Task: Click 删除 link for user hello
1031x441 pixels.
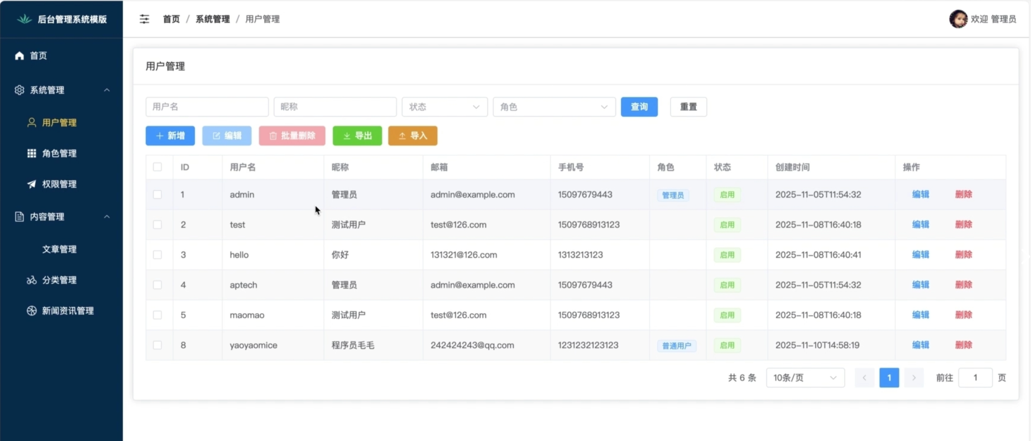Action: tap(963, 255)
